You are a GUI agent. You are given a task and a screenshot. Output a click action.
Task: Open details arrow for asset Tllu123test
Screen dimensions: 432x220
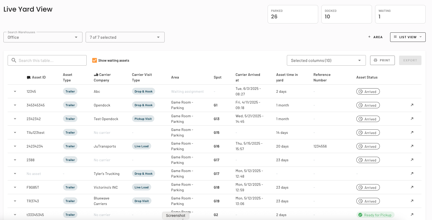point(412,132)
